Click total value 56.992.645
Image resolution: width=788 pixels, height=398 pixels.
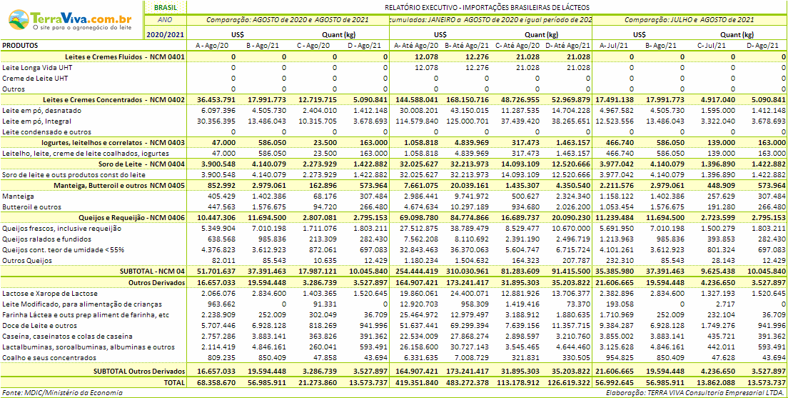click(615, 382)
